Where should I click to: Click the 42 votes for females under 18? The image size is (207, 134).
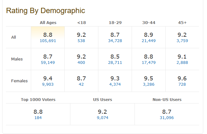coord(81,84)
